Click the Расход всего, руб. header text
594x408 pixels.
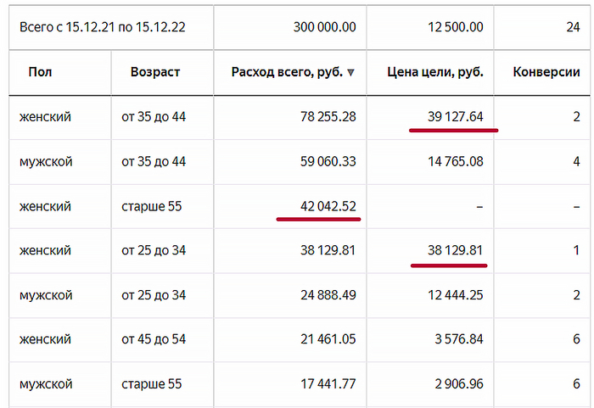click(x=287, y=72)
